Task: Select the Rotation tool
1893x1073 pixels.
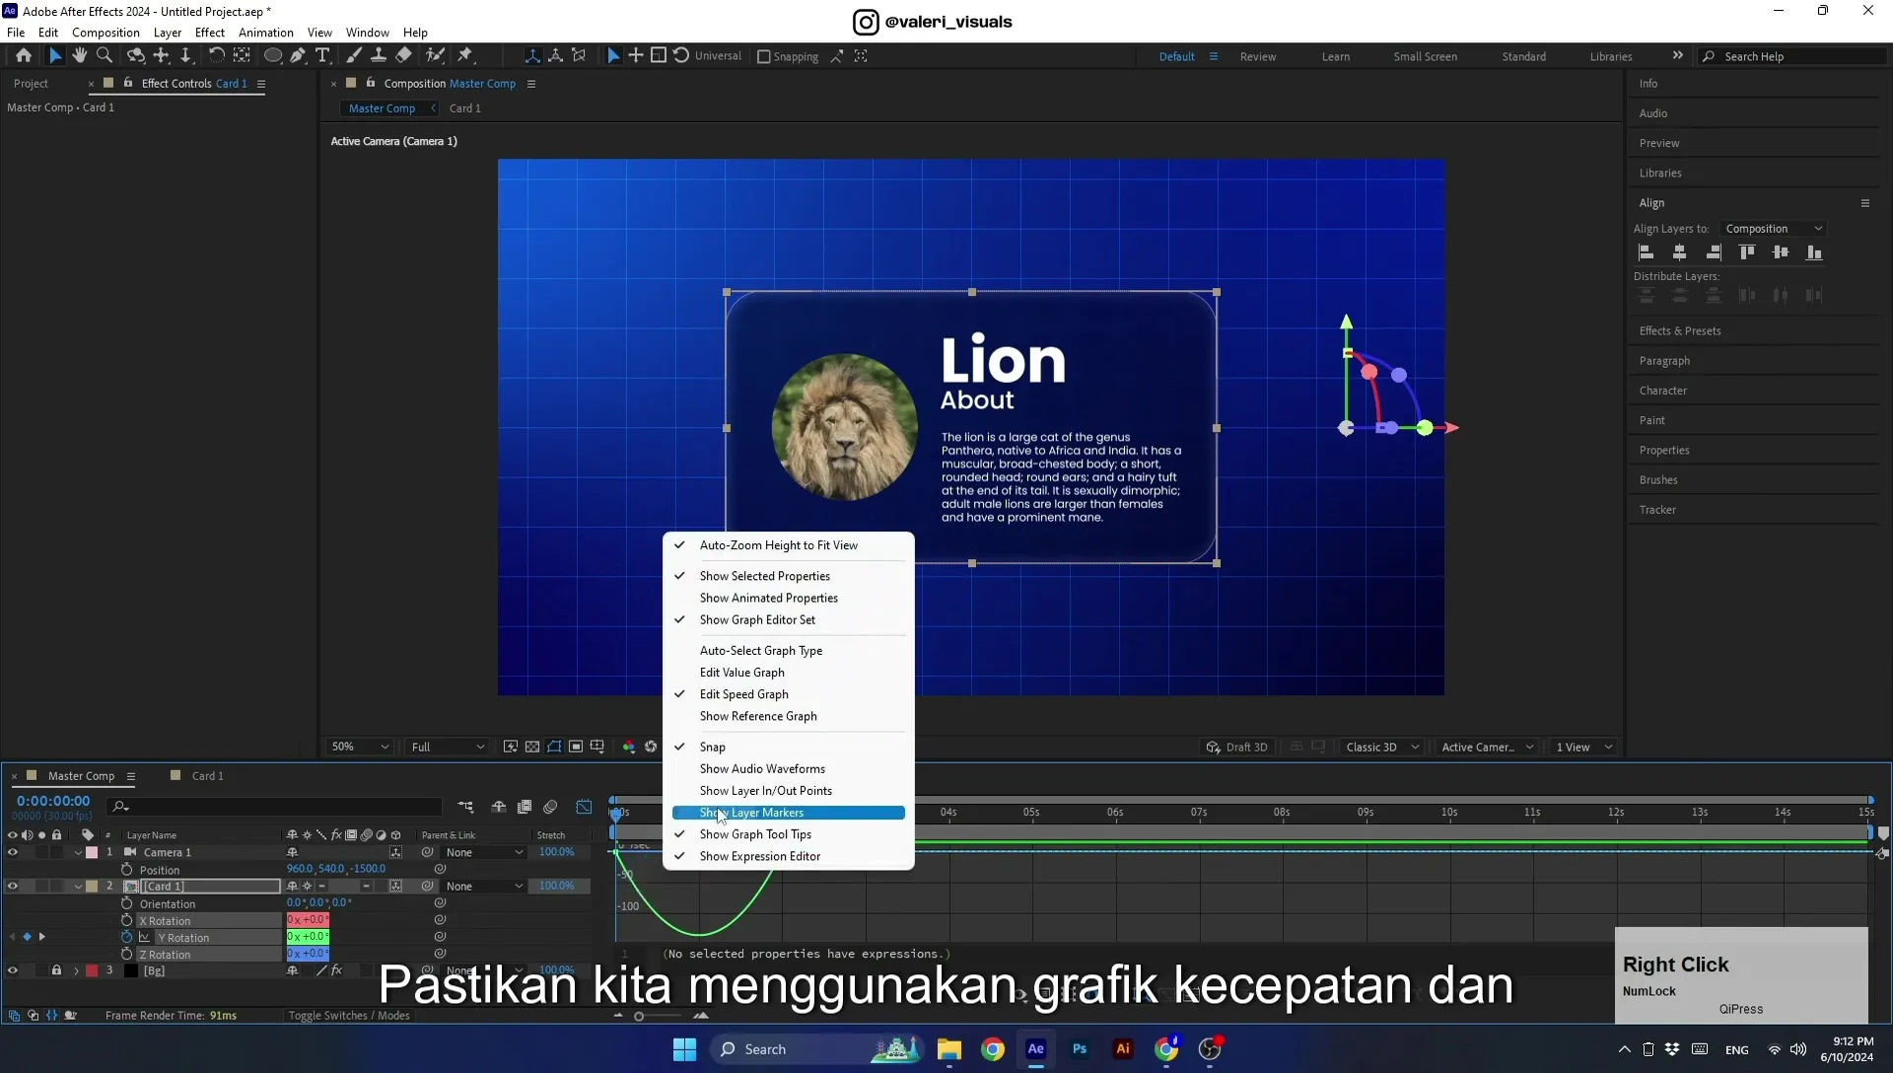Action: point(216,56)
